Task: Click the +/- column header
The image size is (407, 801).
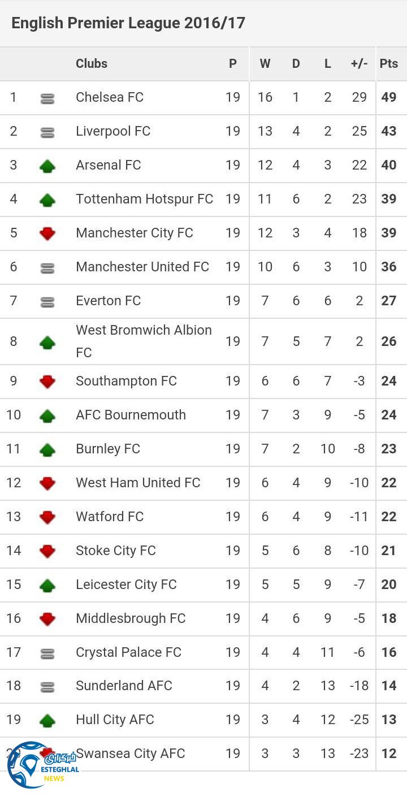Action: pos(359,63)
